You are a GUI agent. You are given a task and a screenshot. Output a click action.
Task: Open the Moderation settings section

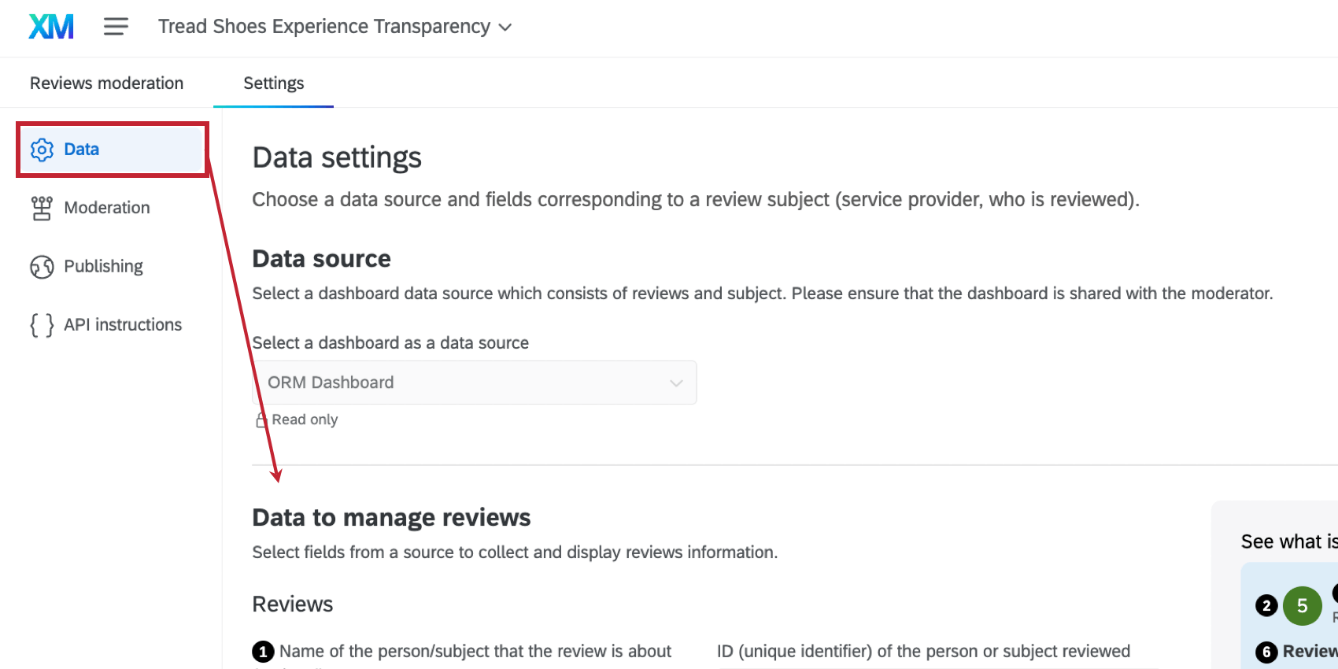tap(107, 208)
